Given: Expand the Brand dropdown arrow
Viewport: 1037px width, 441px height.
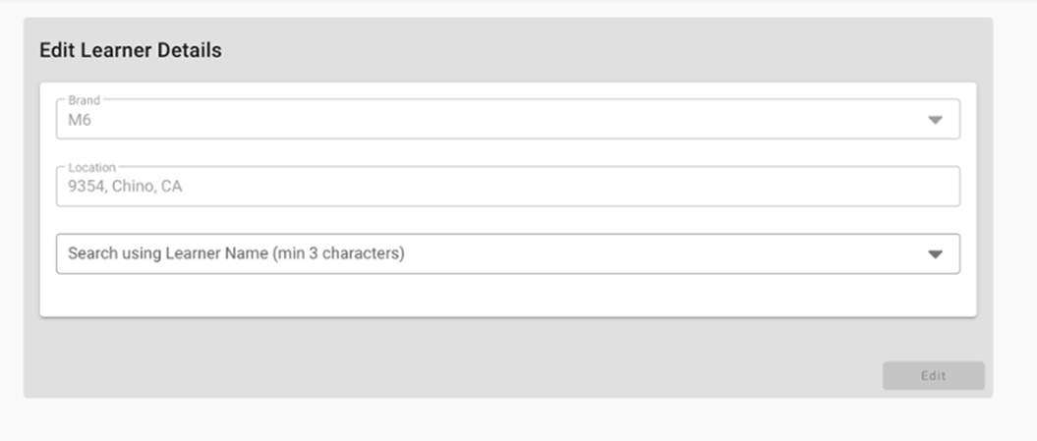Looking at the screenshot, I should pos(935,120).
